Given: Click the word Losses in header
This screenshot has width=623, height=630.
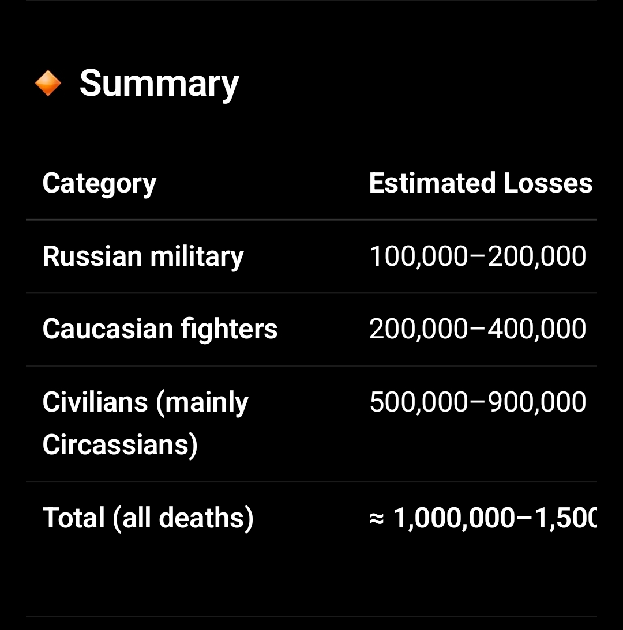Looking at the screenshot, I should 548,183.
